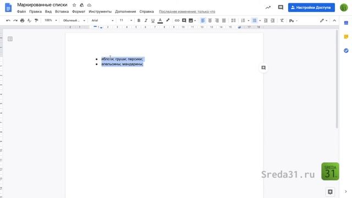Screen dimensions: 352x198
Task: Toggle the bulleted list button
Action: tap(254, 20)
